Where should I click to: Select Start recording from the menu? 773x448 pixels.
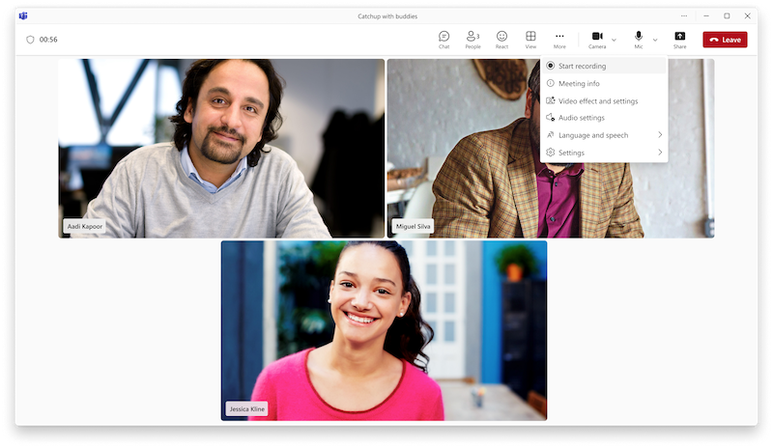point(604,66)
